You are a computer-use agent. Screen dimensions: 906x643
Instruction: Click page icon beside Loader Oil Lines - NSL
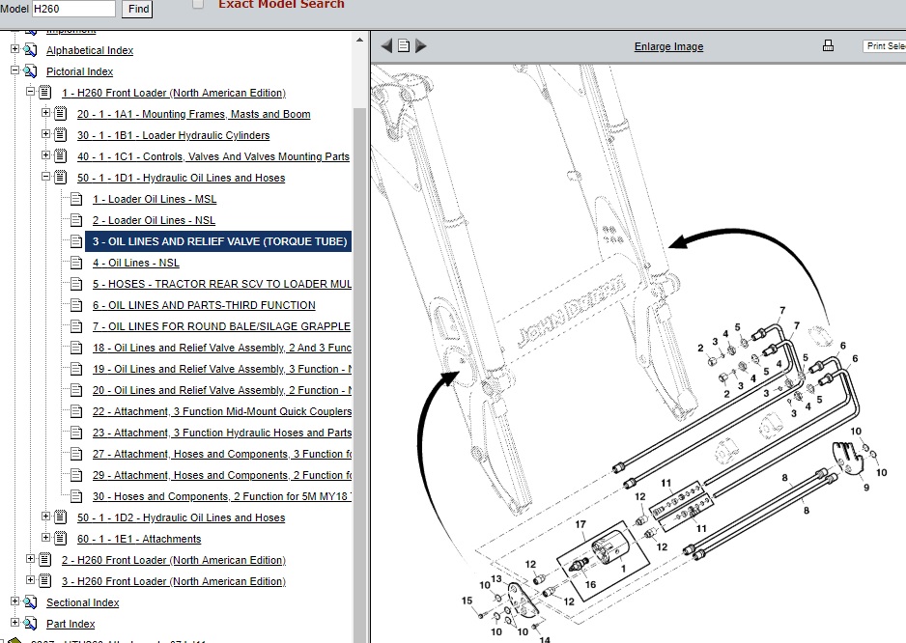pyautogui.click(x=76, y=220)
